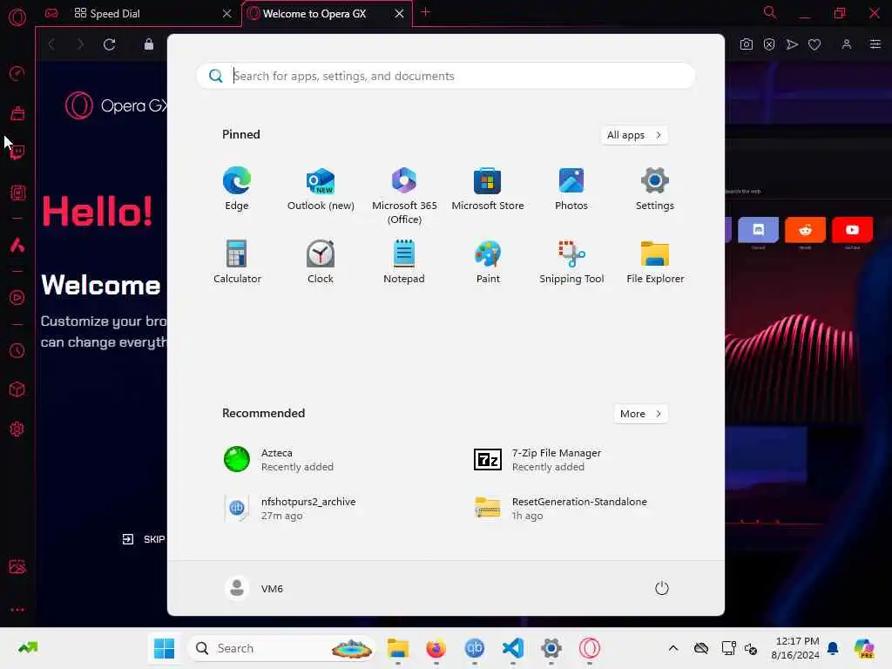Open sidebar three-dots setup menu
892x669 pixels.
coord(17,610)
